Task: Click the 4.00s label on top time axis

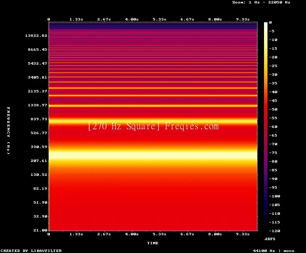Action: [132, 19]
